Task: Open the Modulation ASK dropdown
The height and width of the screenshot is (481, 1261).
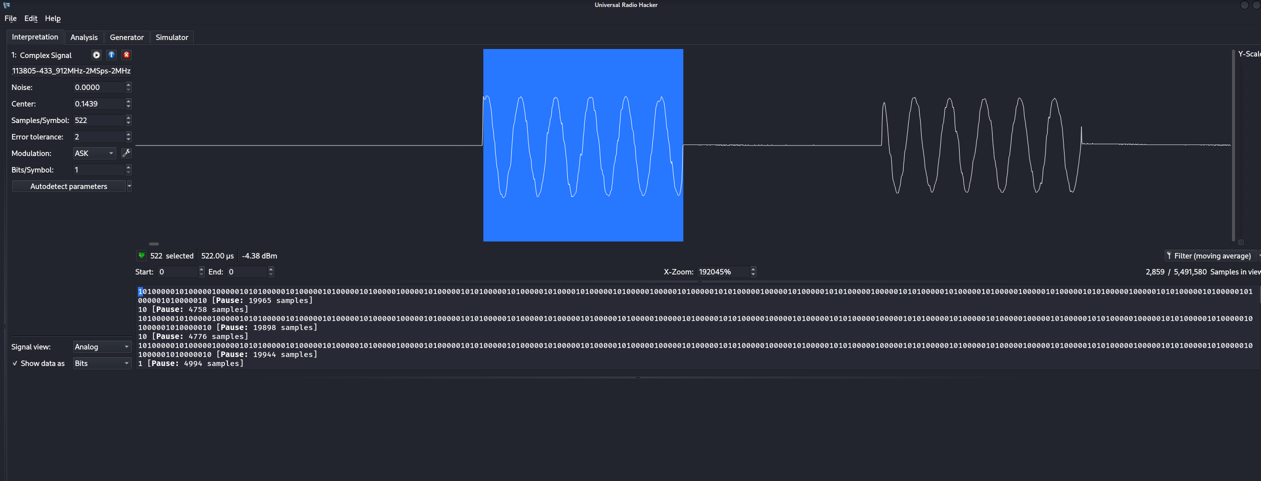Action: [x=94, y=153]
